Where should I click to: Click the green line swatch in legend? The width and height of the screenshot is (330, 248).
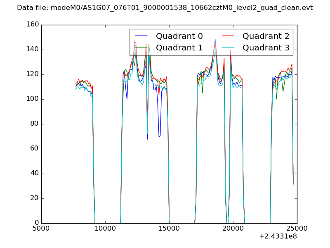tap(141, 48)
